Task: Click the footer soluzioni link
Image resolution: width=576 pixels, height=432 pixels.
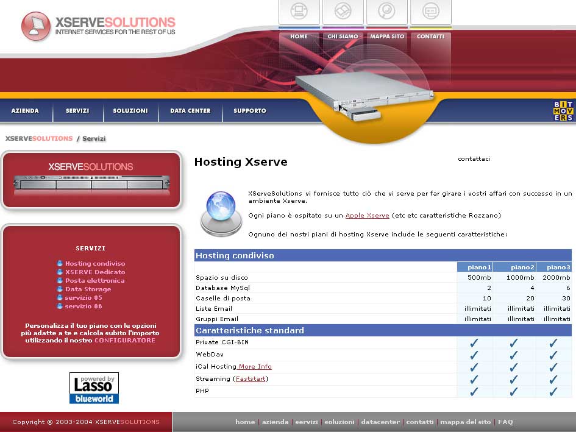Action: pyautogui.click(x=340, y=422)
